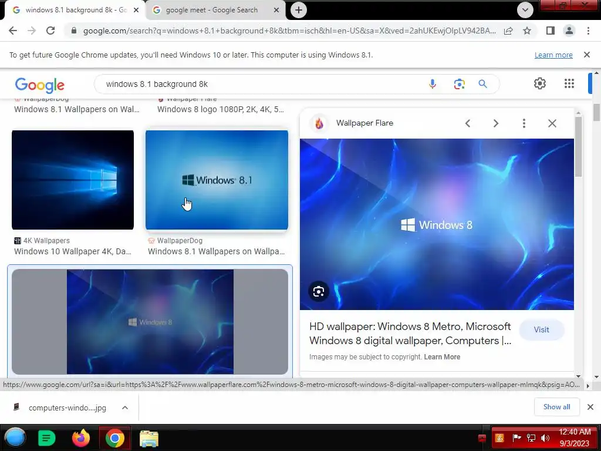Image resolution: width=601 pixels, height=451 pixels.
Task: Show previous image in preview panel
Action: 468,123
